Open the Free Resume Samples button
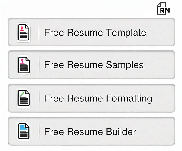This screenshot has height=151, width=182. pos(91,65)
